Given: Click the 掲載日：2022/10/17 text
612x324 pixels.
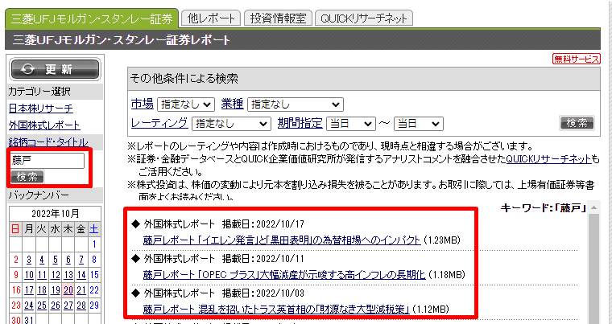Looking at the screenshot, I should tap(263, 224).
